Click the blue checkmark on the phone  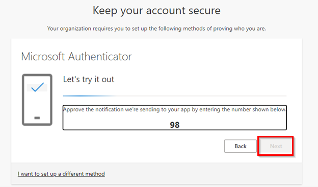click(x=38, y=87)
